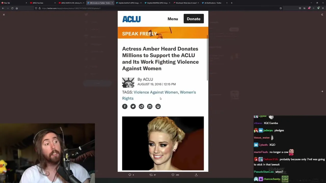The image size is (326, 183).
Task: Click the Speak Freely banner
Action: click(x=163, y=33)
